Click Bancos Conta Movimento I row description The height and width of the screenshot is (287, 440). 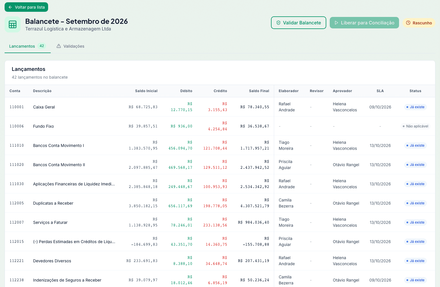[x=58, y=146]
